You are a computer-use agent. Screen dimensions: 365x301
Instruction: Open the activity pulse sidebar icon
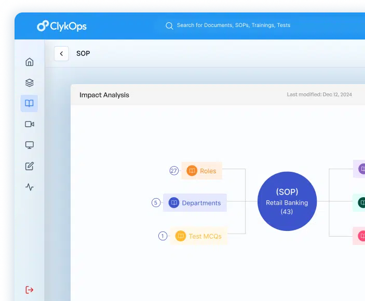coord(30,187)
